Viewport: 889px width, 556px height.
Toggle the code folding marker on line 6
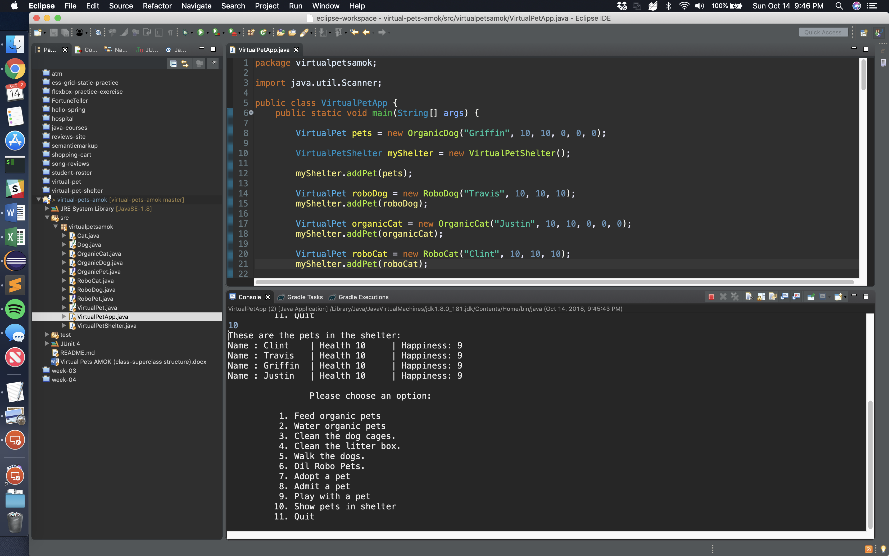(251, 113)
